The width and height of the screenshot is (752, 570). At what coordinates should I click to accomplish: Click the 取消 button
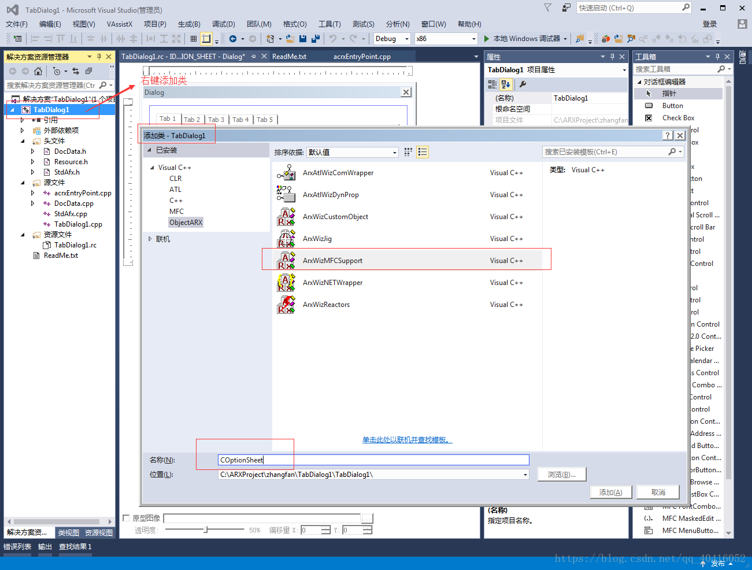coord(658,493)
